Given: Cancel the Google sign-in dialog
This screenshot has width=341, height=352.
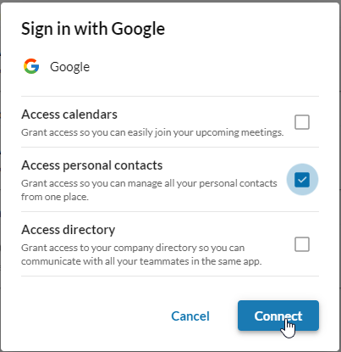Looking at the screenshot, I should coord(190,316).
